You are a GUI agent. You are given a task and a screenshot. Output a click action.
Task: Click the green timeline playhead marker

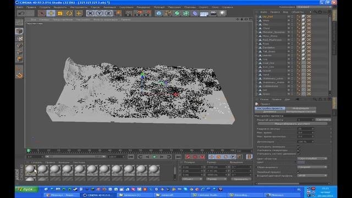pyautogui.click(x=29, y=150)
